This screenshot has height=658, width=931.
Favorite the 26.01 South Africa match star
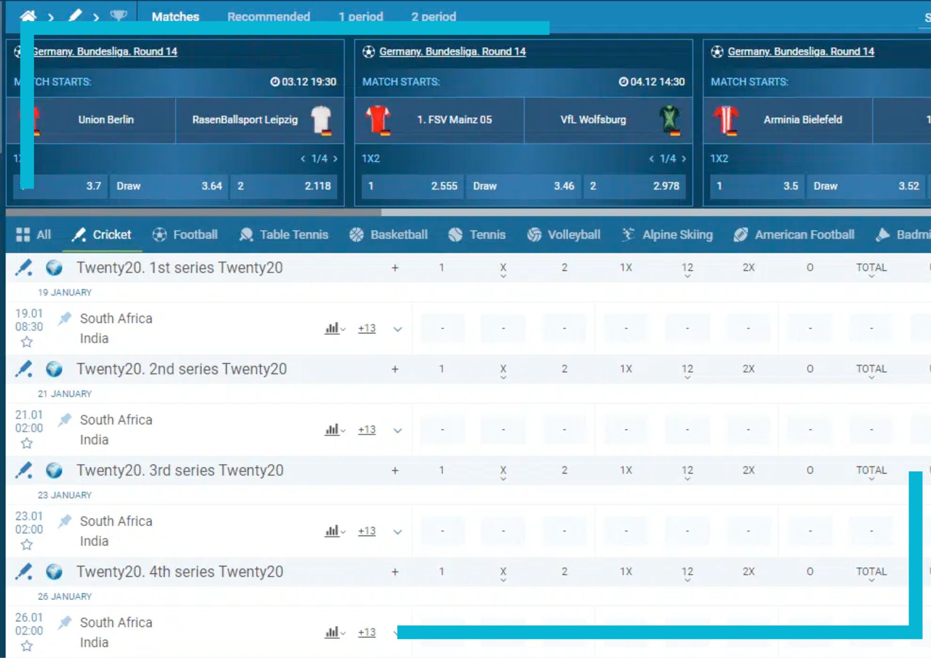point(27,646)
